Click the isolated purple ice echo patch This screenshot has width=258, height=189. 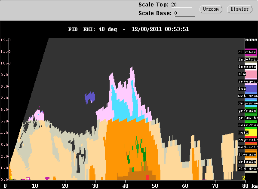(90, 98)
